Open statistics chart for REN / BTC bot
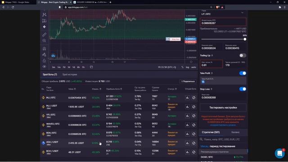 [187, 134]
